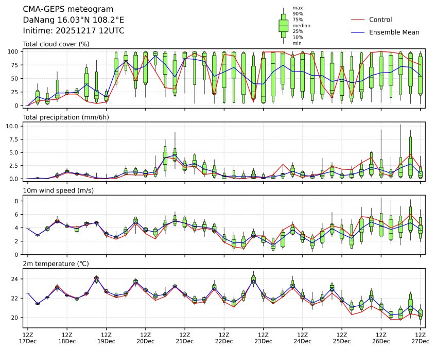435x350 pixels.
Task: Click the 12Z 20Dec time axis label
Action: 145,338
